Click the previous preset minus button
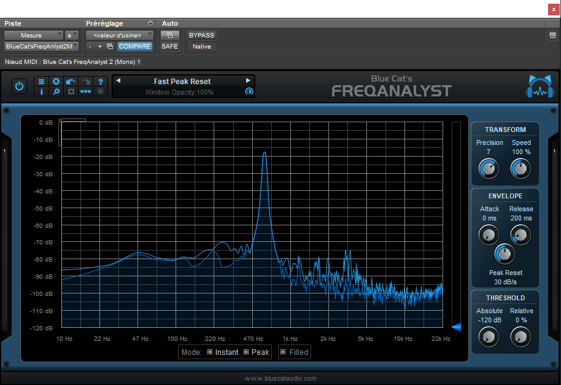561x385 pixels. point(90,47)
